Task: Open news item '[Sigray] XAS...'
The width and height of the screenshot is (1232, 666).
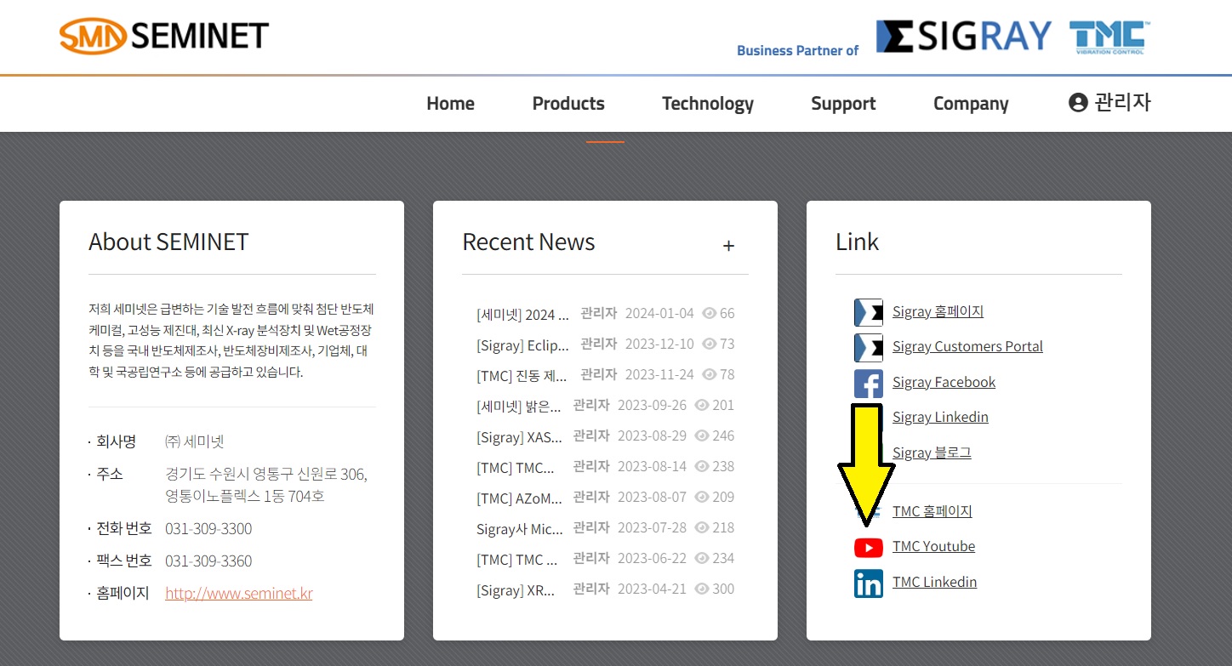Action: click(x=519, y=436)
